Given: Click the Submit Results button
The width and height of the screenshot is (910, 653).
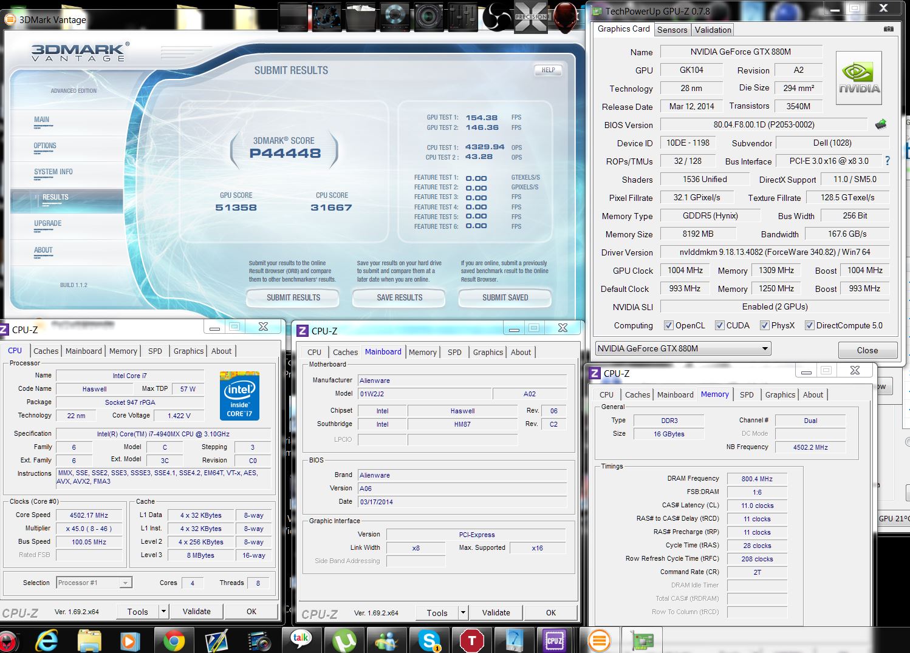Looking at the screenshot, I should (x=293, y=297).
